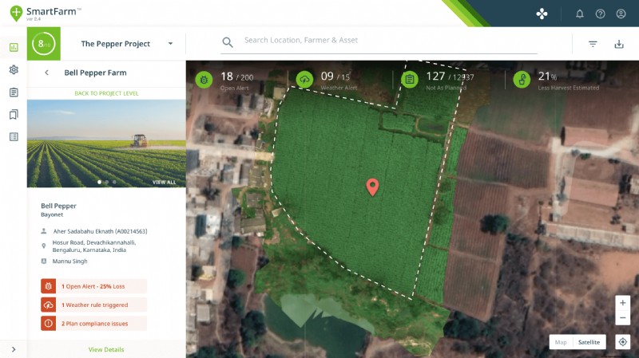Zoom in the map with plus button
This screenshot has width=639, height=358.
click(623, 303)
